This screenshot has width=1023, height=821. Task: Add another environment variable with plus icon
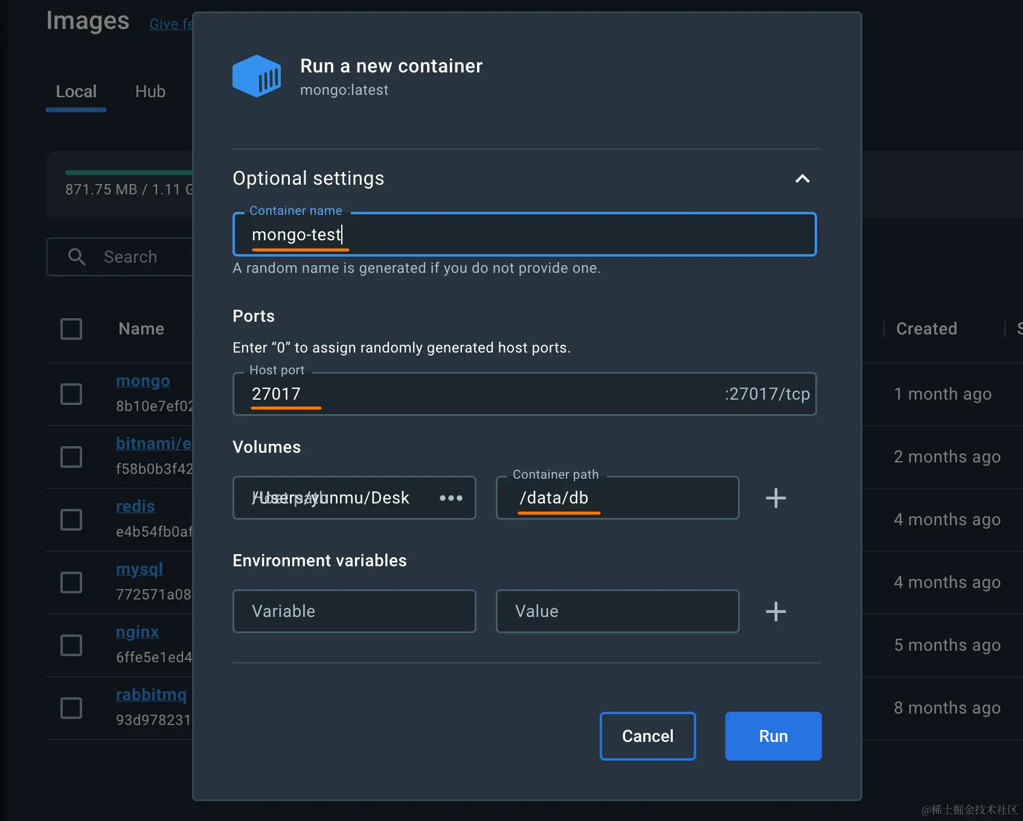[775, 612]
